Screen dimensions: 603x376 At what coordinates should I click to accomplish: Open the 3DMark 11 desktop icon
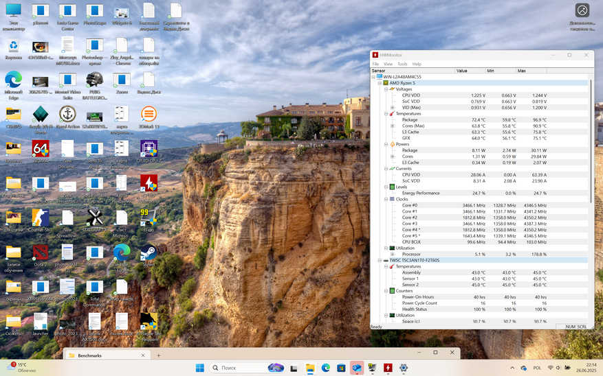point(149,115)
